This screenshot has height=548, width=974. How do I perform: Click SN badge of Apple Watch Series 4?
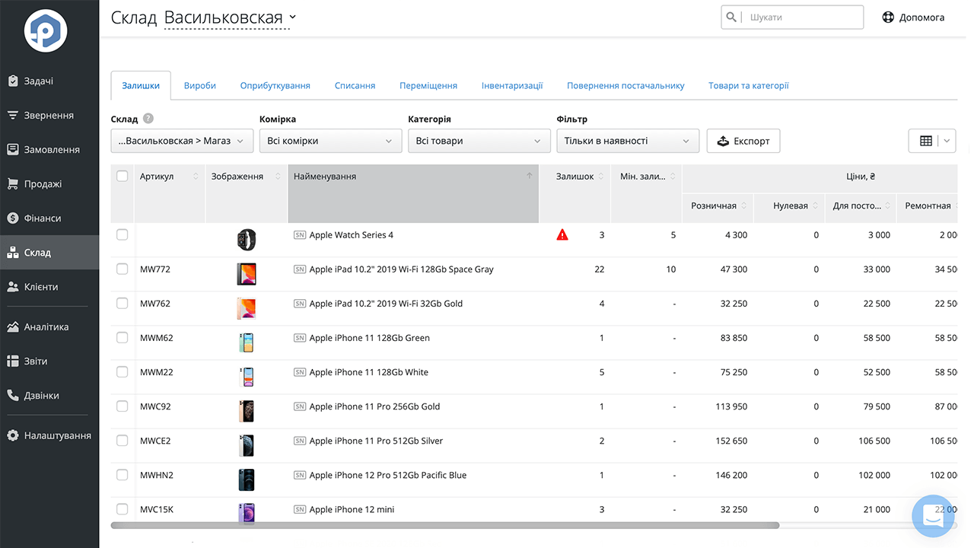click(300, 235)
